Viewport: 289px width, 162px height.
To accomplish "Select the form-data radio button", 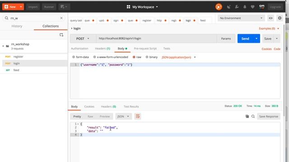I will [74, 57].
